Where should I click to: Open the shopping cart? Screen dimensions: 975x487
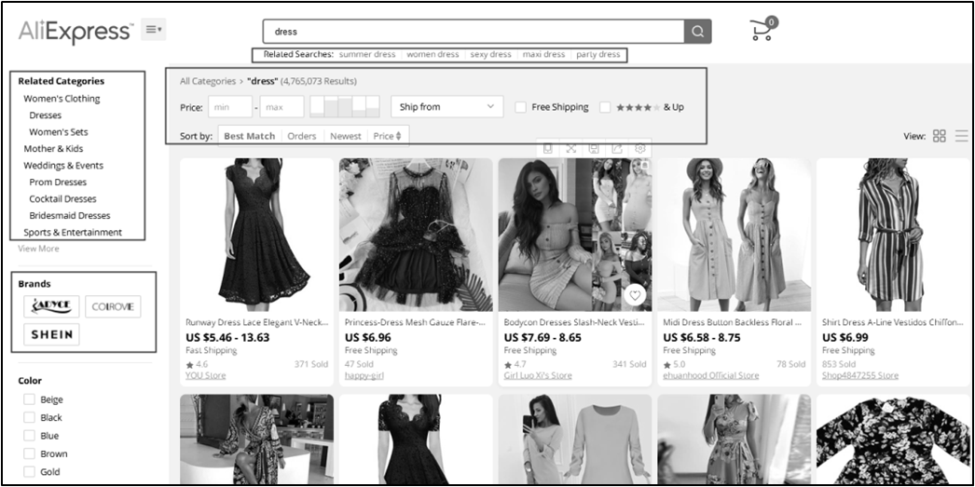pos(762,30)
